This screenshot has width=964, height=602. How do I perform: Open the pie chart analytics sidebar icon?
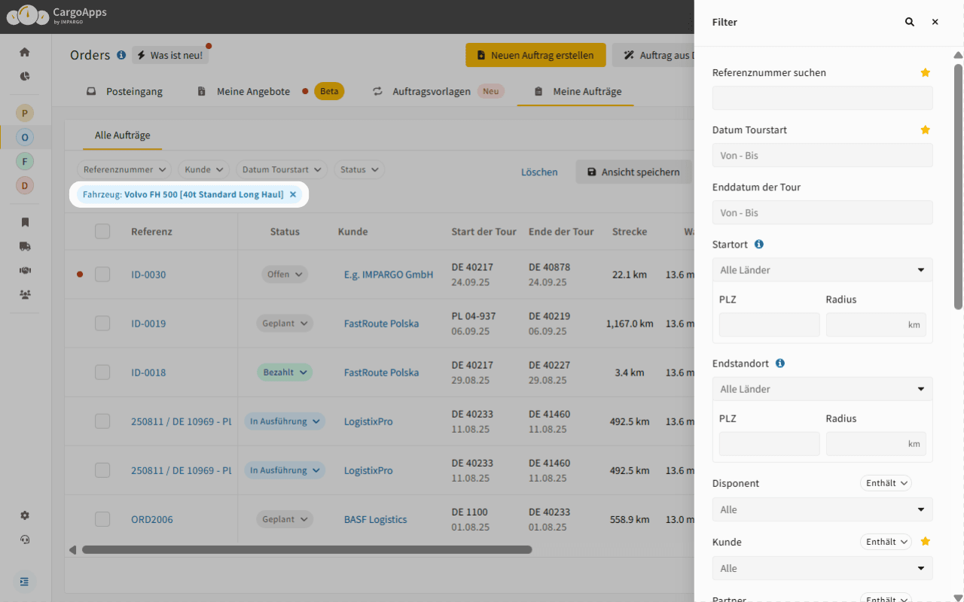(25, 76)
